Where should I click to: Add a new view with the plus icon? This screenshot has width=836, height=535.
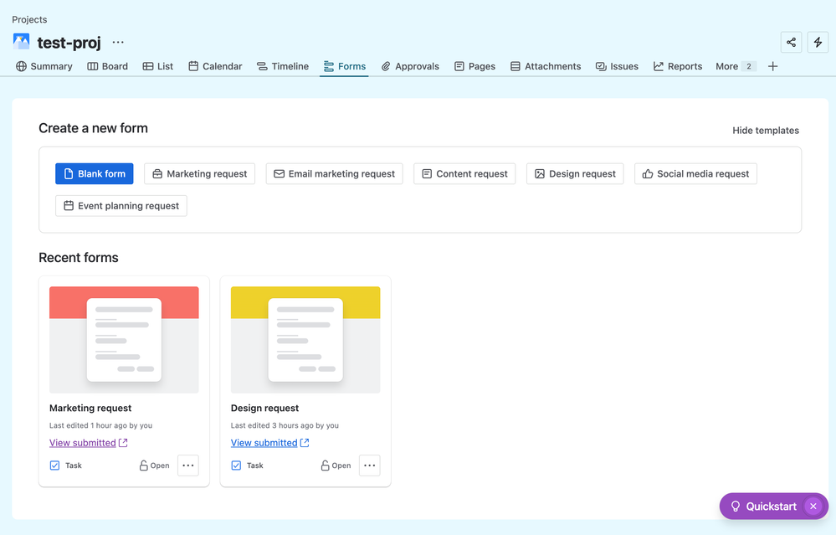[x=772, y=66]
